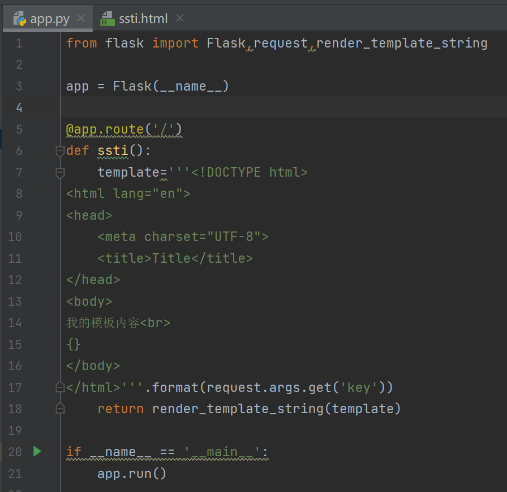The height and width of the screenshot is (492, 507).
Task: Switch to the app.py tab
Action: click(x=47, y=18)
